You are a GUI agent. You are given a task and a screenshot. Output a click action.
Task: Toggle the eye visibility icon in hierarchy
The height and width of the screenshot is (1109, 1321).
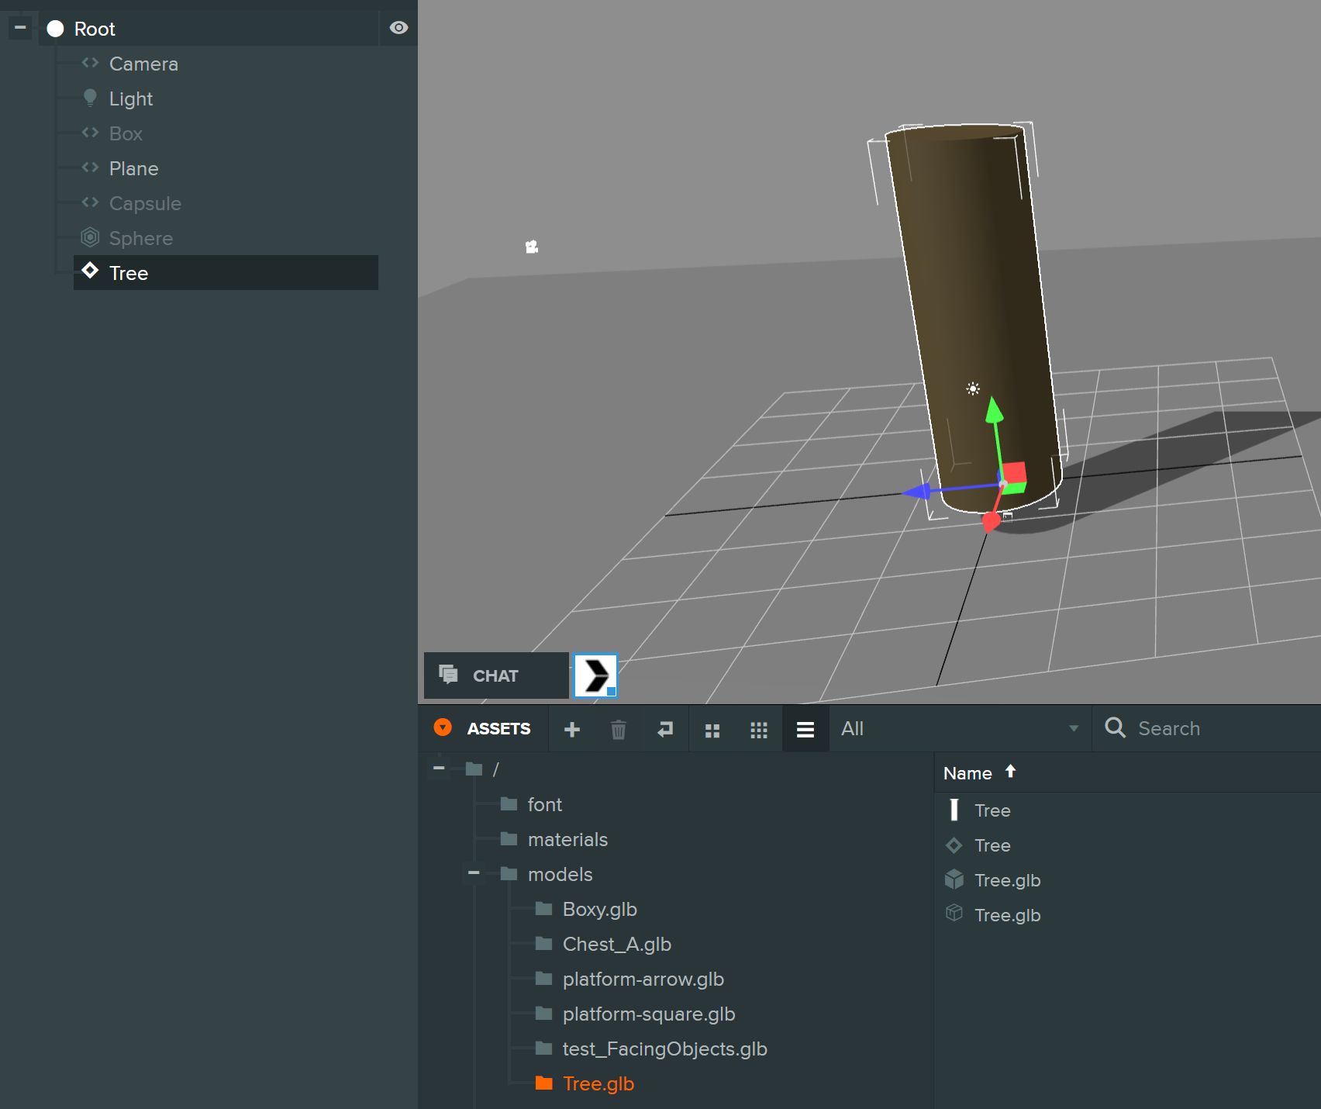point(398,28)
